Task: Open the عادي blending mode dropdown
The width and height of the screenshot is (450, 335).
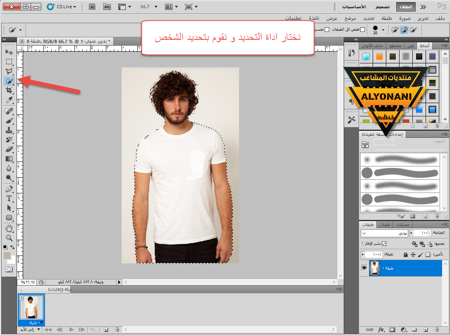Action: (384, 233)
